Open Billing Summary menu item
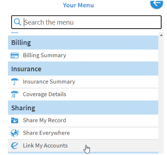167x155 pixels. (83, 56)
